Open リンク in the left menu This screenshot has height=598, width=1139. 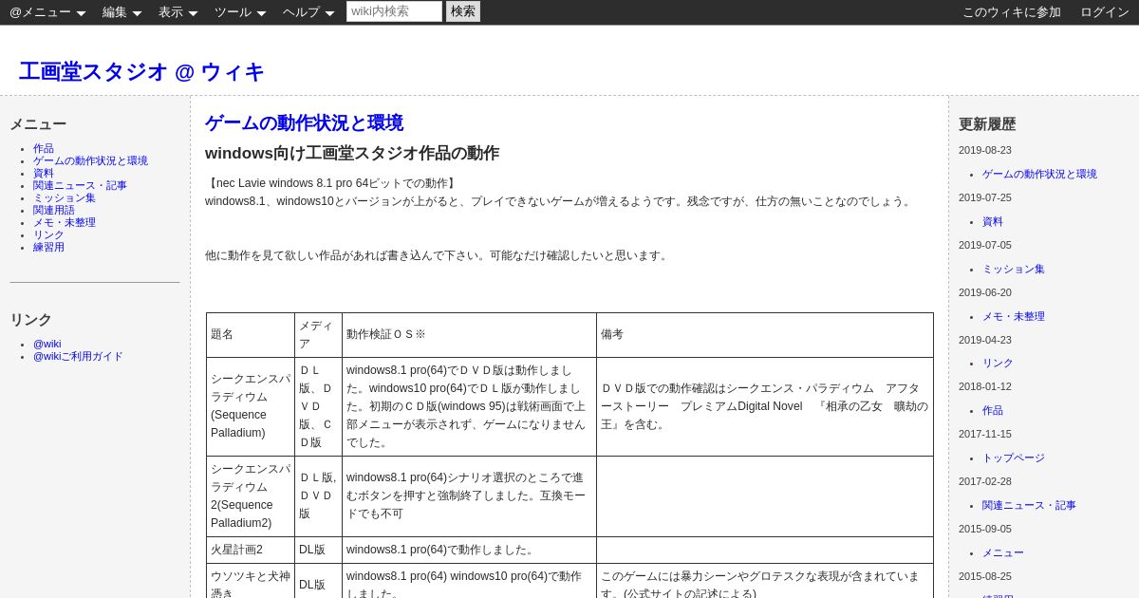(x=48, y=235)
